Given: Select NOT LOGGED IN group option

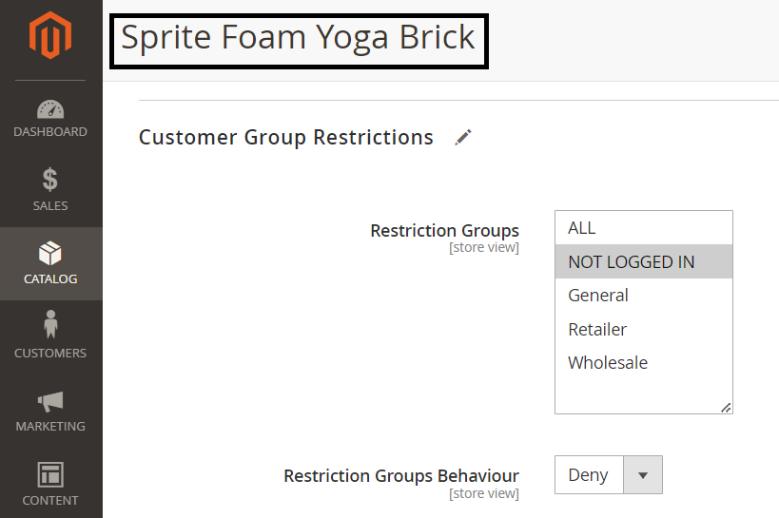Looking at the screenshot, I should pyautogui.click(x=632, y=261).
